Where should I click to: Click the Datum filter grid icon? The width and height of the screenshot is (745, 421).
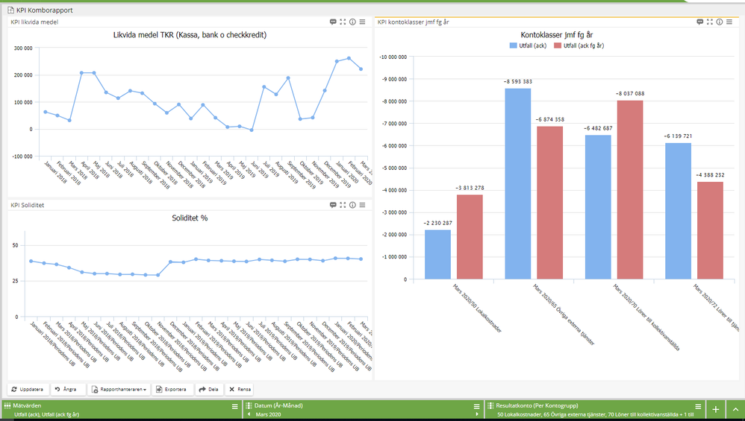[249, 406]
